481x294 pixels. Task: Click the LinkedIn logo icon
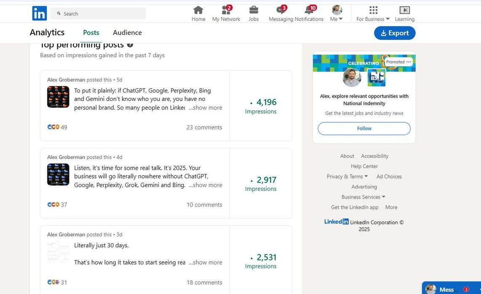point(40,13)
